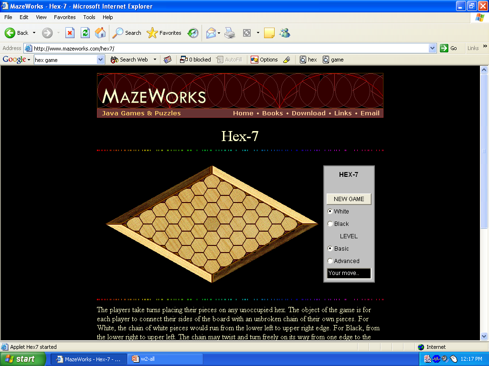Open the History toolbar icon
This screenshot has height=366, width=489.
coord(193,33)
